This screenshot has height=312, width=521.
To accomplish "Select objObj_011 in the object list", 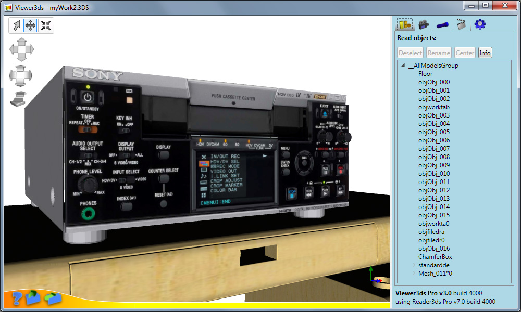I will [434, 181].
